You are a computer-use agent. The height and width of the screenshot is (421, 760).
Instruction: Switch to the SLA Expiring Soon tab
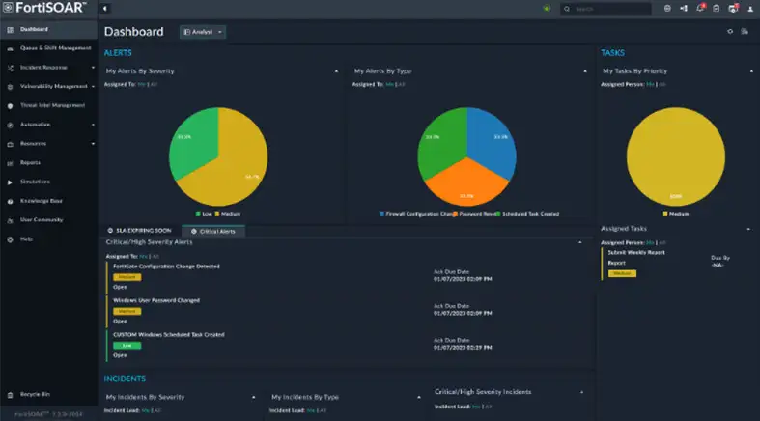coord(143,231)
